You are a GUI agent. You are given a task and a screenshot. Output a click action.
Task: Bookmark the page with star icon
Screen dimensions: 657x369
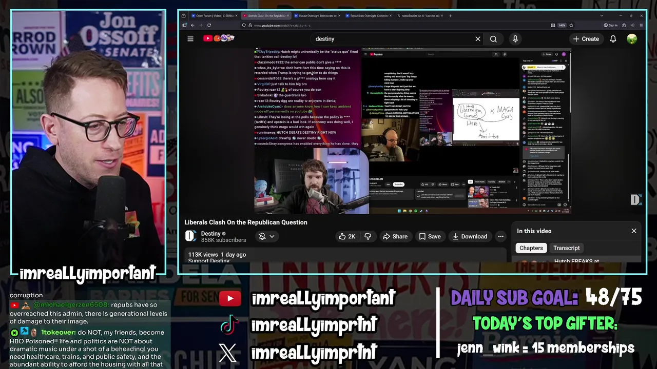pyautogui.click(x=570, y=25)
